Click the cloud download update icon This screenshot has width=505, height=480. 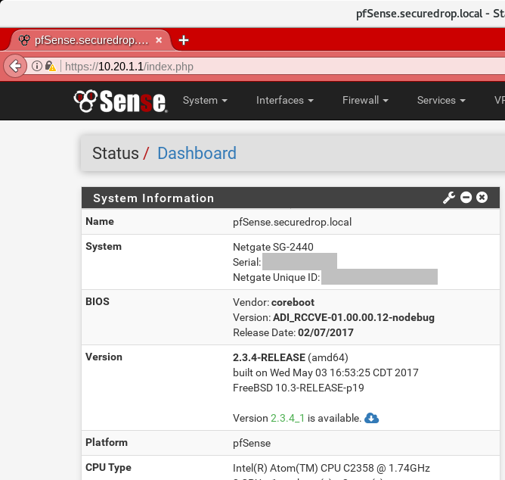[x=371, y=418]
